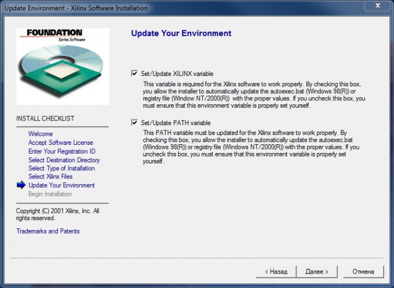
Task: Select Accept Software License checklist step
Action: click(61, 143)
